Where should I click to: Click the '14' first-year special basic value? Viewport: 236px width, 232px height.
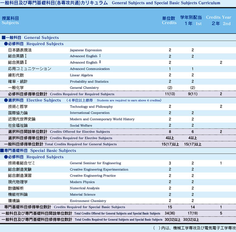(x=193, y=207)
